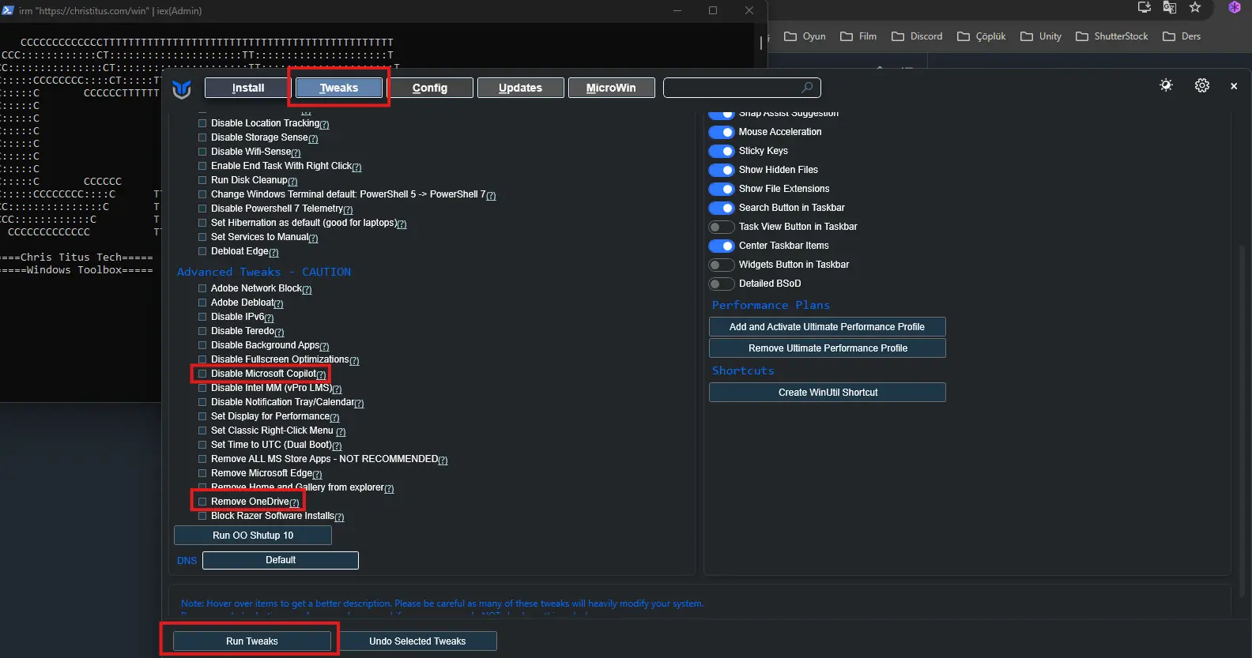Click the browser bookmark star icon
Screen dimensions: 1252x658
pyautogui.click(x=1195, y=7)
